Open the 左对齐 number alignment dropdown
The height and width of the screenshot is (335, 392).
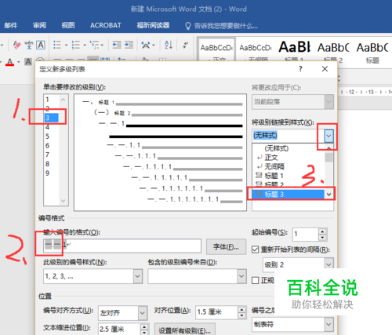(143, 313)
